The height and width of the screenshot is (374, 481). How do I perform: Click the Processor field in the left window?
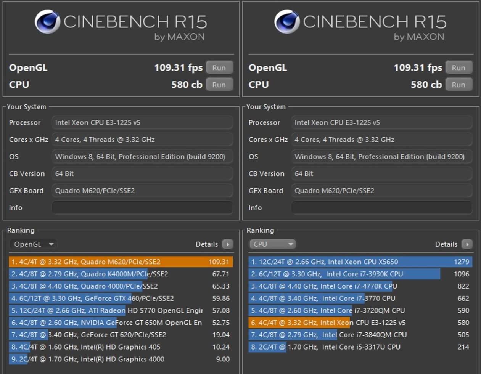point(142,123)
